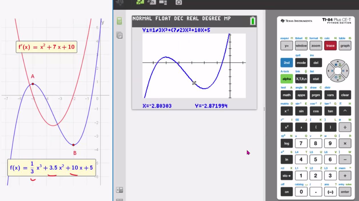Click the red trace key
The height and width of the screenshot is (201, 359).
pyautogui.click(x=330, y=46)
